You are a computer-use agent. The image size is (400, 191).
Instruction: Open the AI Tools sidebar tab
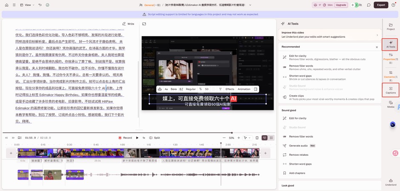[x=391, y=45]
